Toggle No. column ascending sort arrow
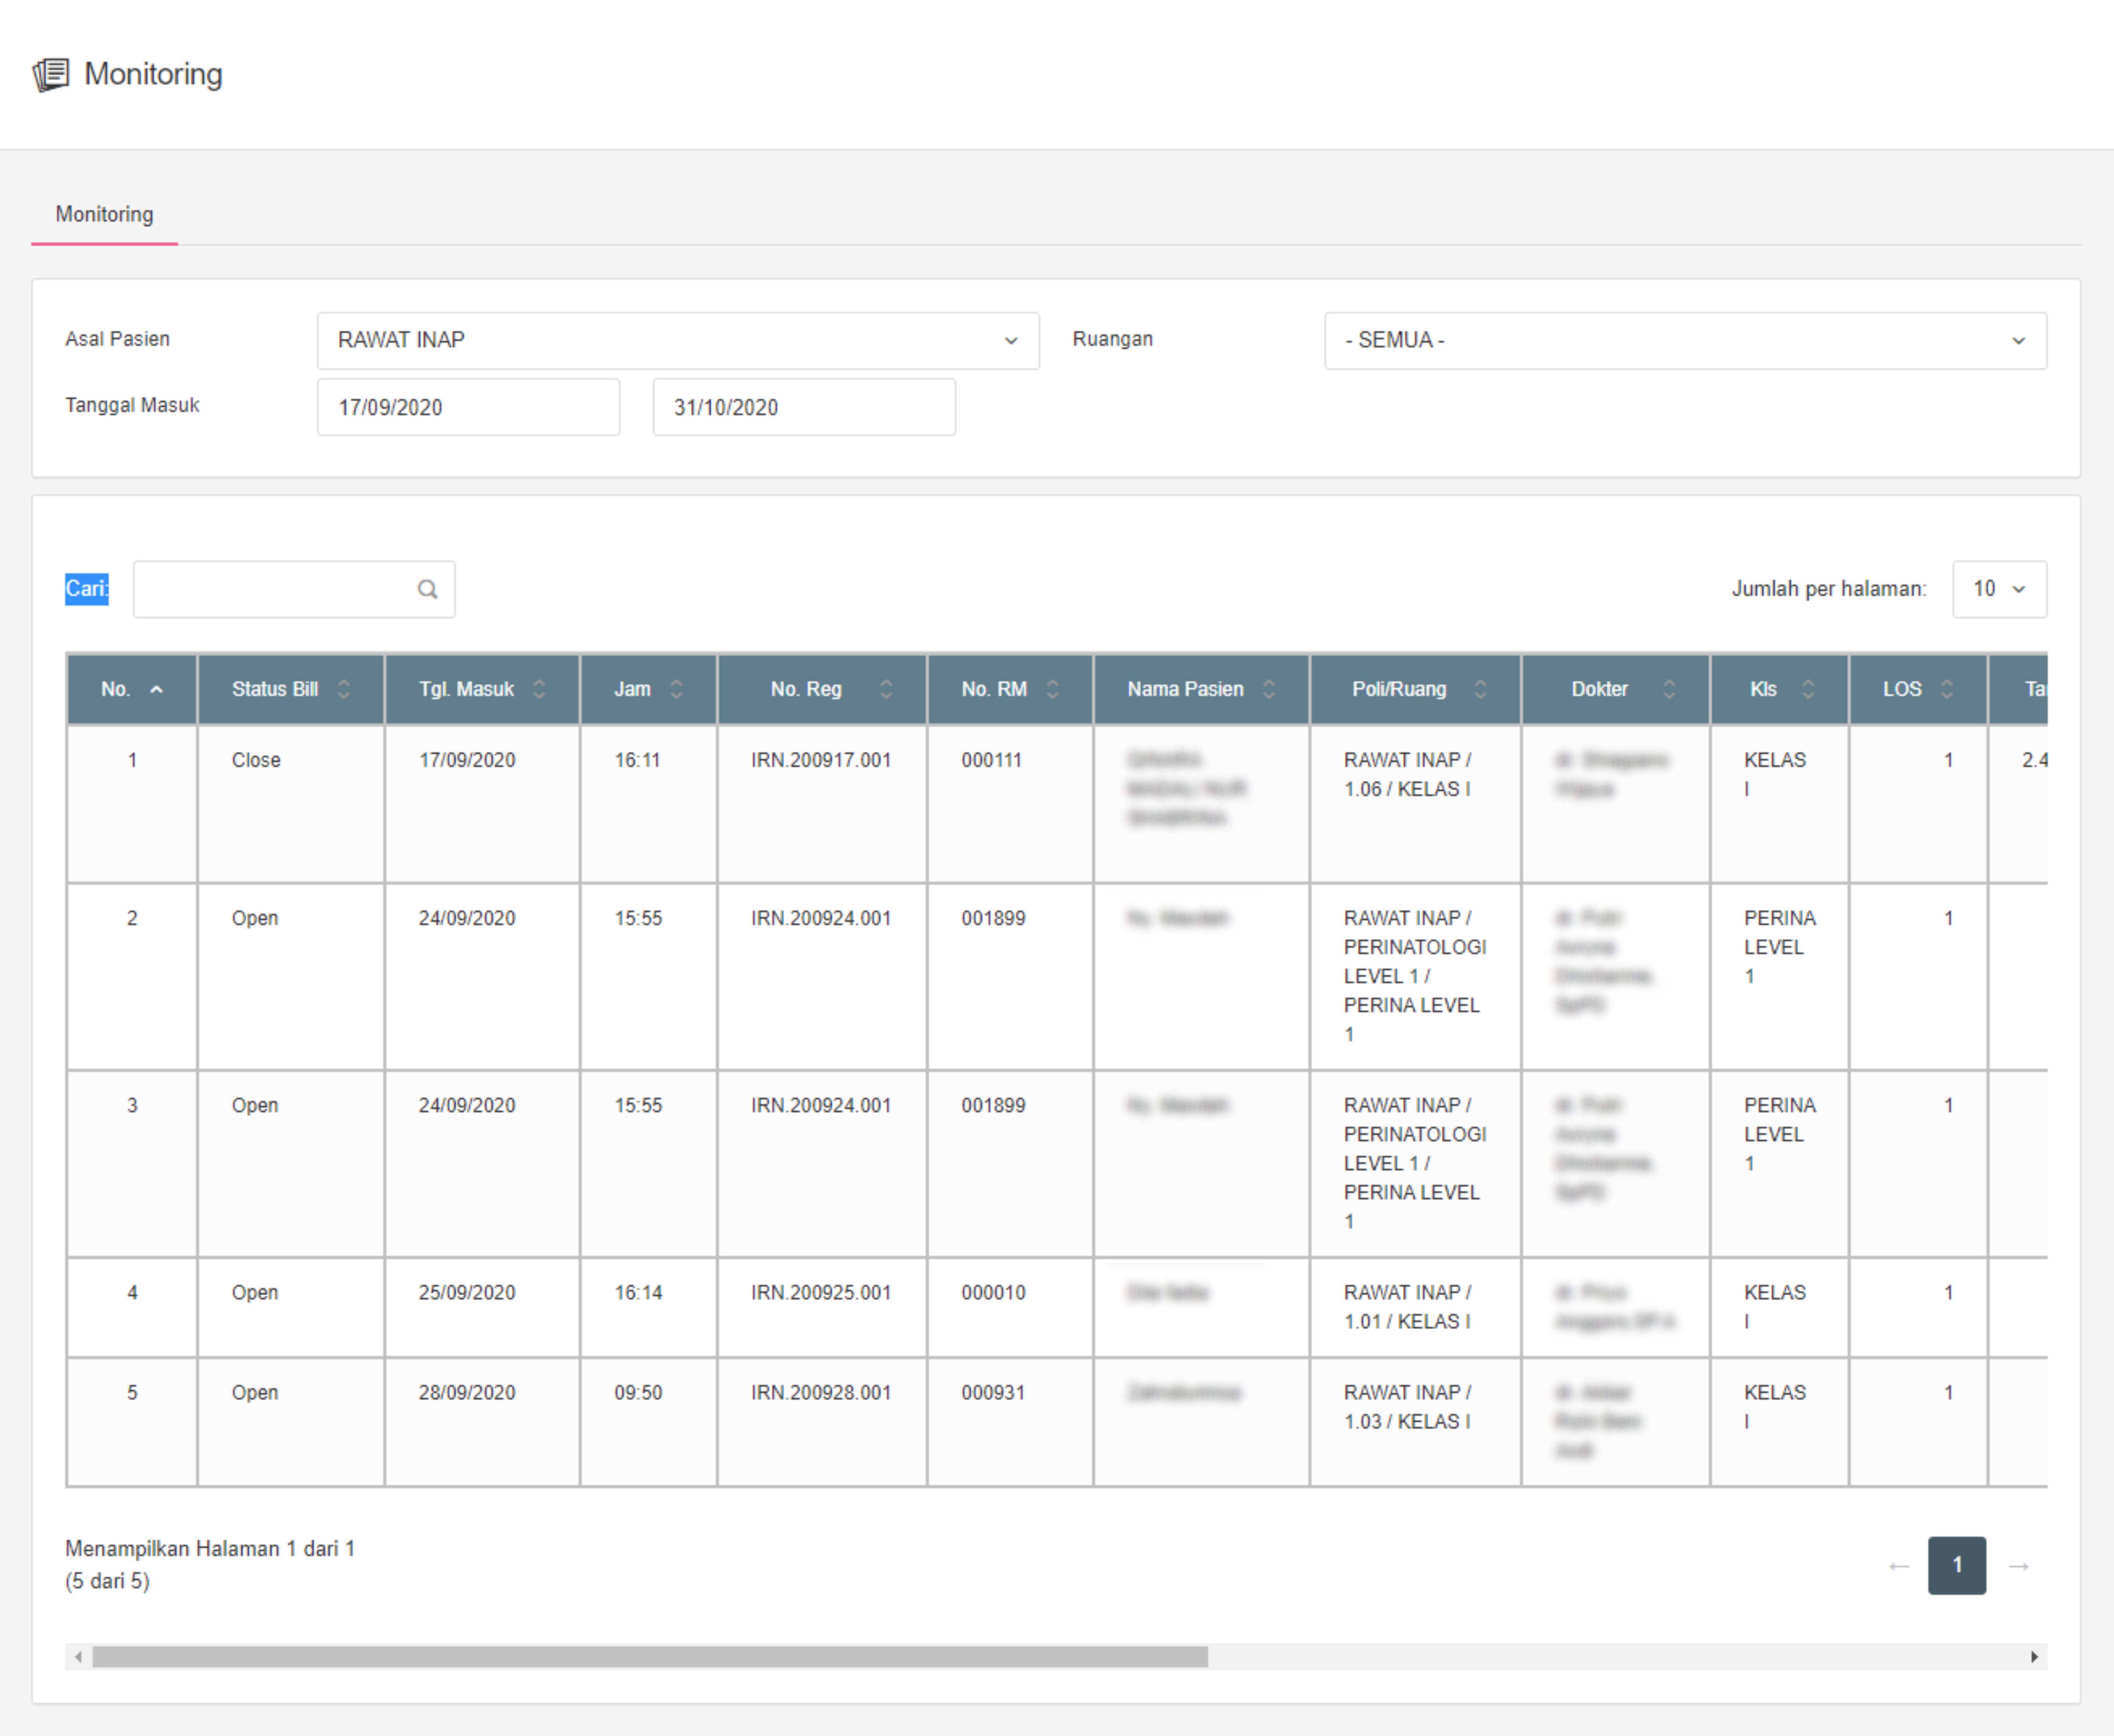The height and width of the screenshot is (1736, 2114). coord(156,689)
